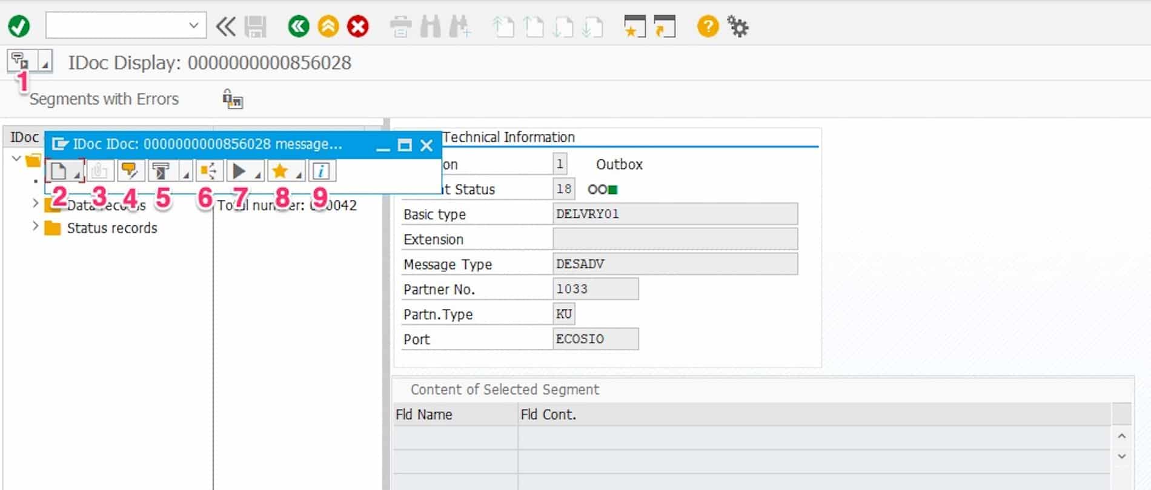Click the Segments with Errors button

(104, 99)
